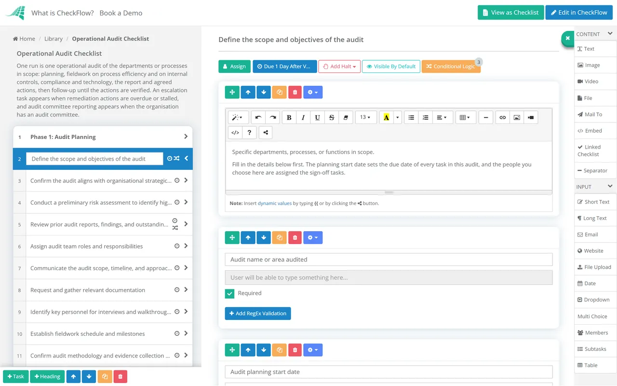This screenshot has height=386, width=617.
Task: Apply strikethrough in the editor toolbar
Action: 332,117
